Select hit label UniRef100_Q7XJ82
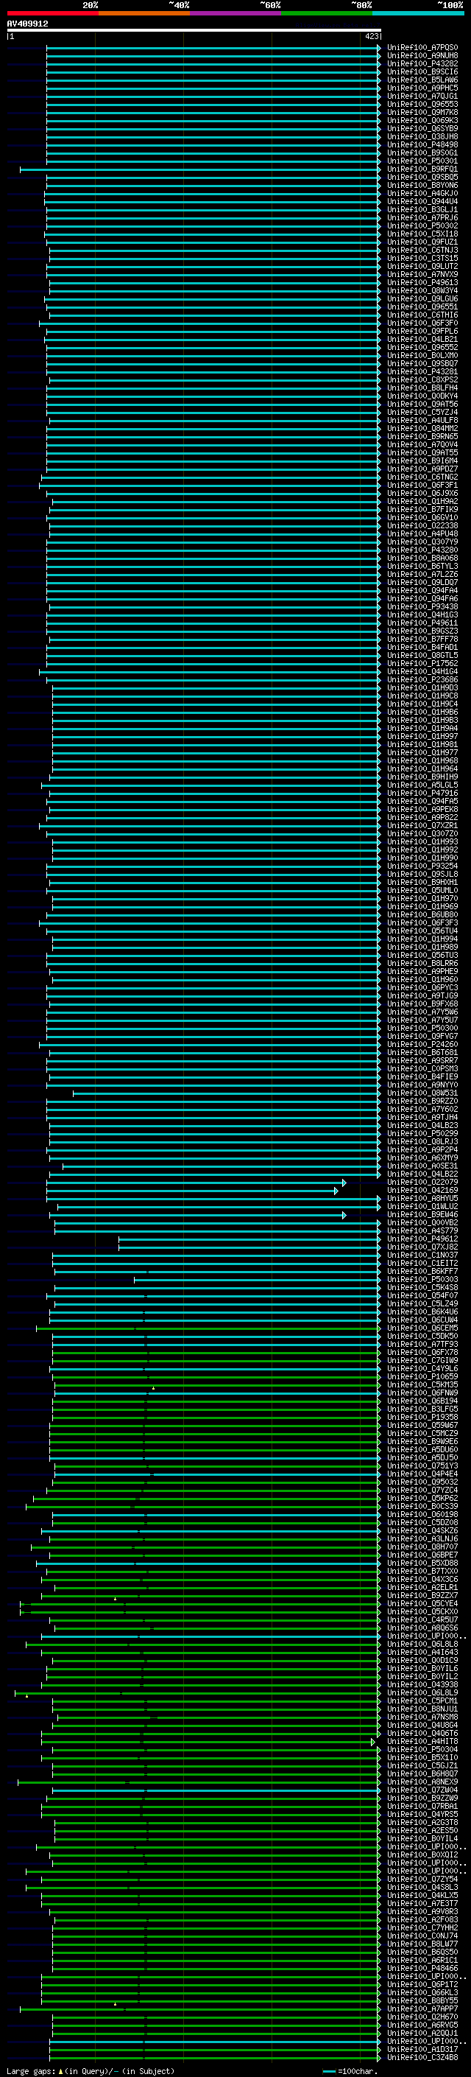This screenshot has height=2077, width=471. tap(422, 1247)
